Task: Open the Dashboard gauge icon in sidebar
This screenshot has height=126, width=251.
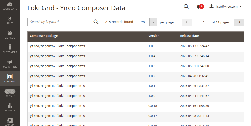Action: point(10,5)
